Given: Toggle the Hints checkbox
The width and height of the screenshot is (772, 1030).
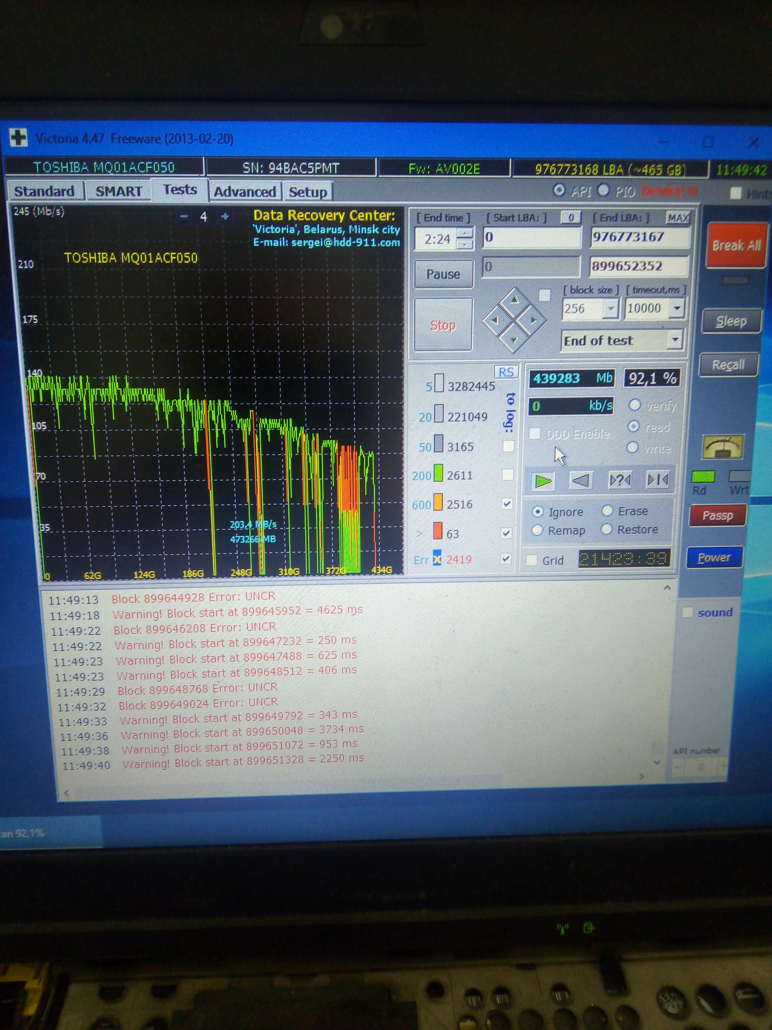Looking at the screenshot, I should coord(736,193).
